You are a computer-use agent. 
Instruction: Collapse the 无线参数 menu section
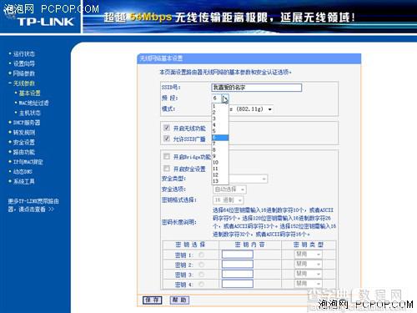[x=24, y=83]
